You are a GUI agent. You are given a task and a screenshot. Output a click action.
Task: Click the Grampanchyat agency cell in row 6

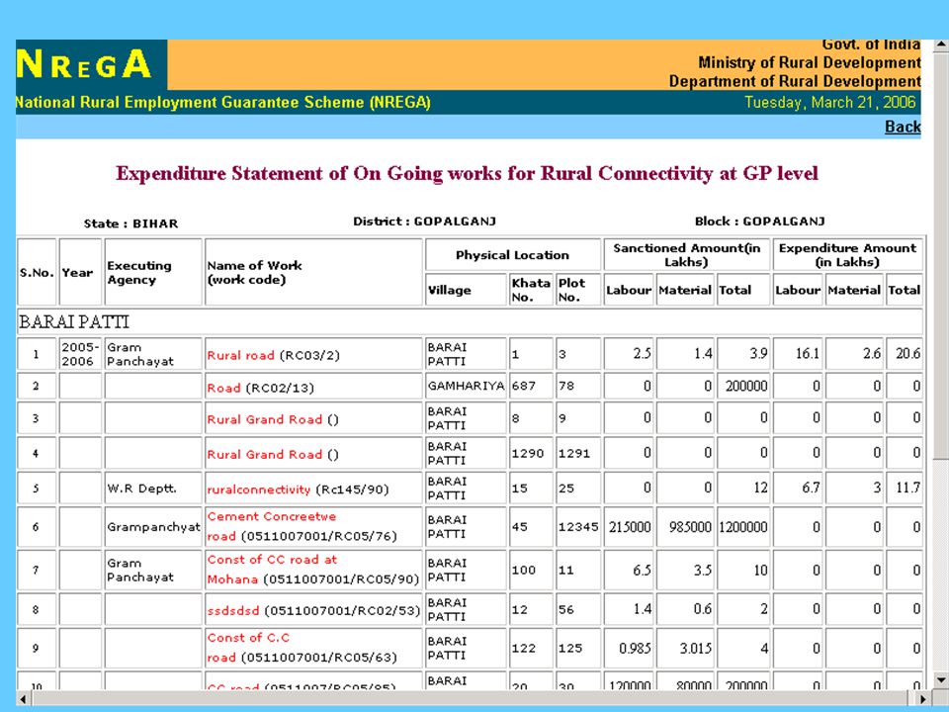point(153,527)
